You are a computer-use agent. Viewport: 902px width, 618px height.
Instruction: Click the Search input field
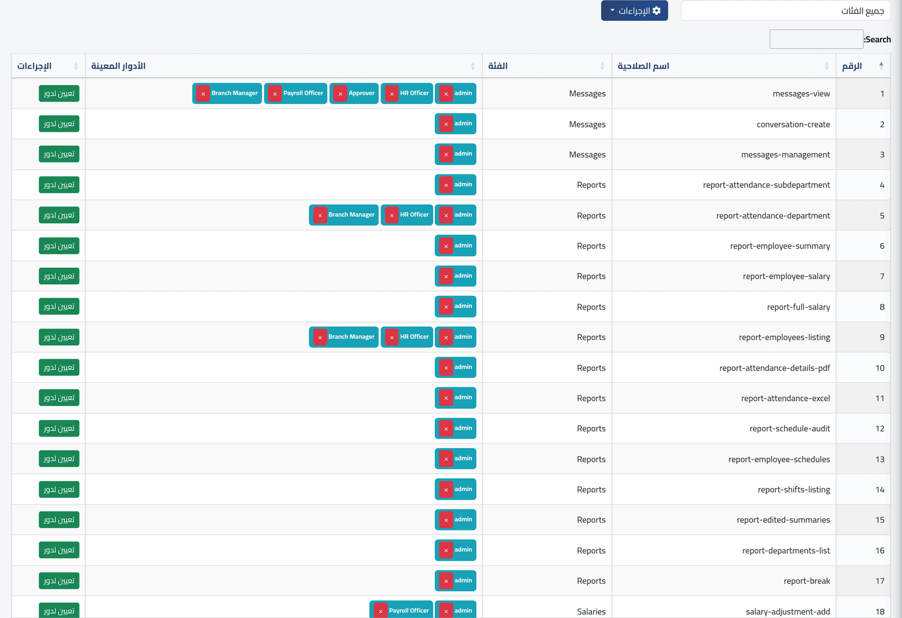click(x=816, y=39)
